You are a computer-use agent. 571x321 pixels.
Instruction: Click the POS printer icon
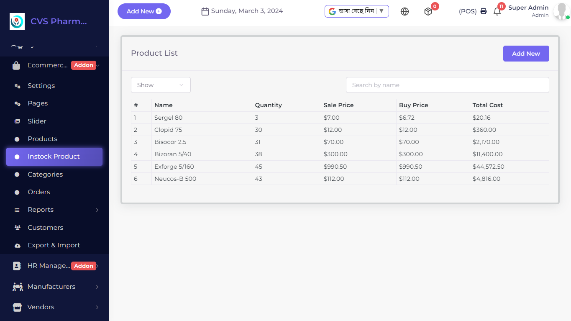(484, 11)
